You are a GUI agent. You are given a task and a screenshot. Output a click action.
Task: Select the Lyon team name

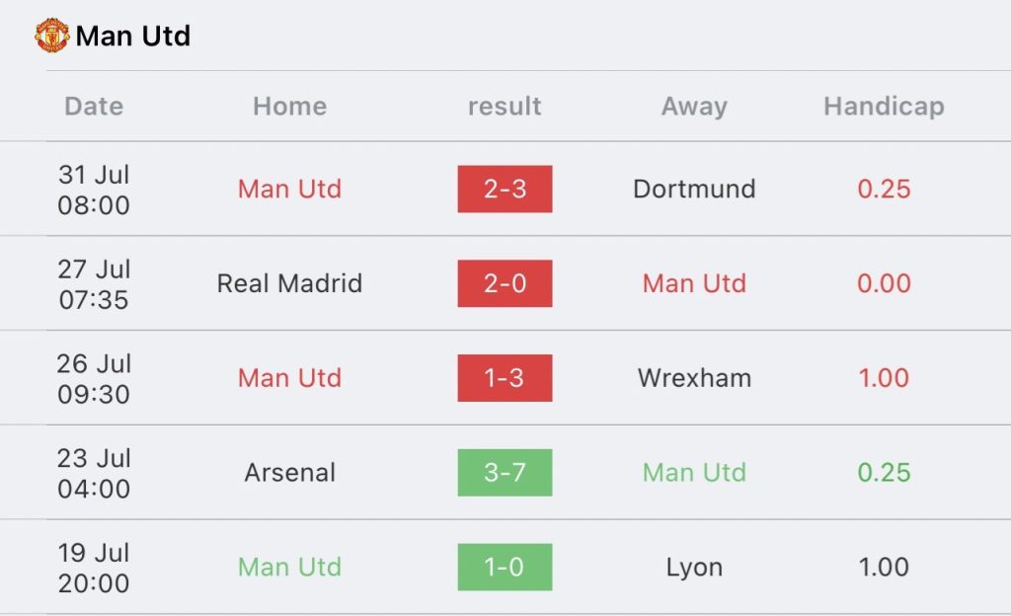click(694, 568)
